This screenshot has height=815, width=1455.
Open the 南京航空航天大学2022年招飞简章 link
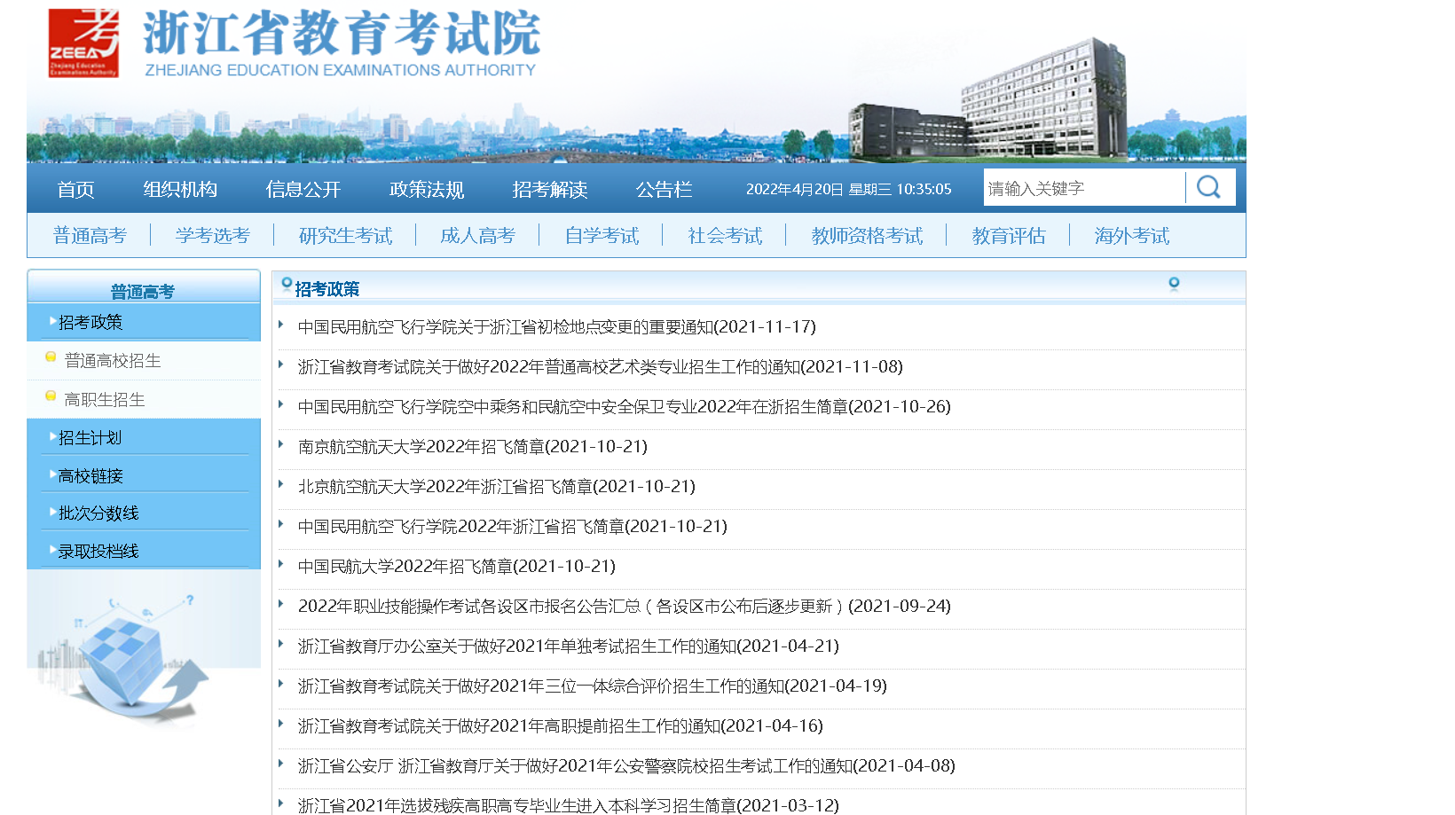472,447
